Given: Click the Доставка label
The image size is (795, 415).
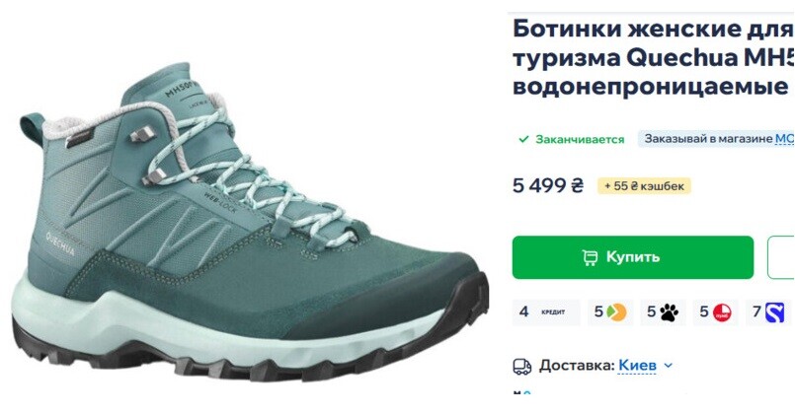Looking at the screenshot, I should [x=577, y=365].
